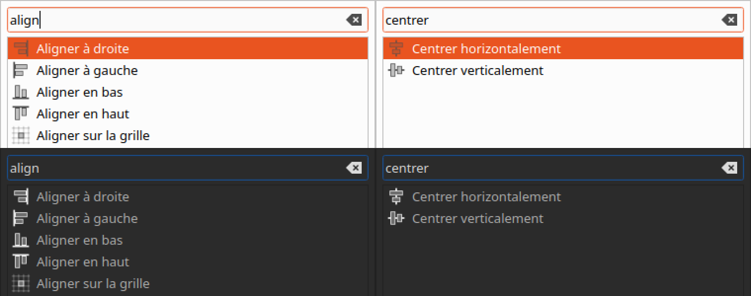Choose 'Aligner à gauche' text in light list
Image resolution: width=751 pixels, height=296 pixels.
click(87, 71)
